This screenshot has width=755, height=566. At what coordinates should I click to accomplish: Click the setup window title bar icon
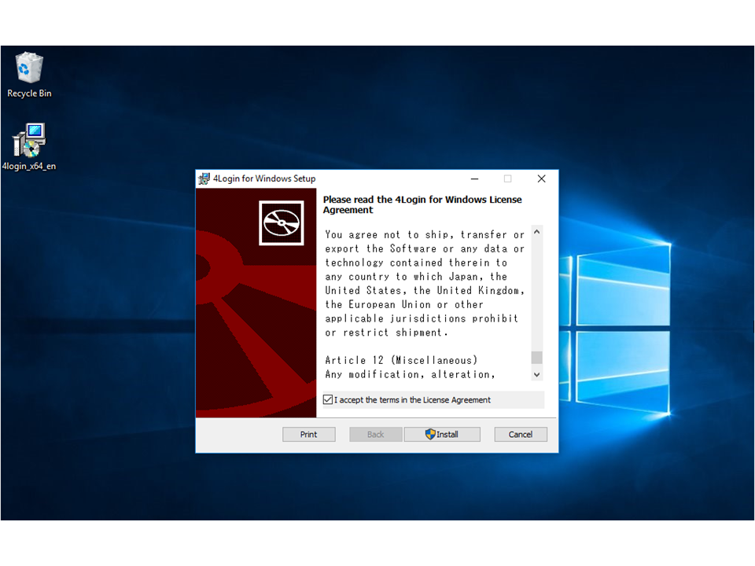click(204, 178)
